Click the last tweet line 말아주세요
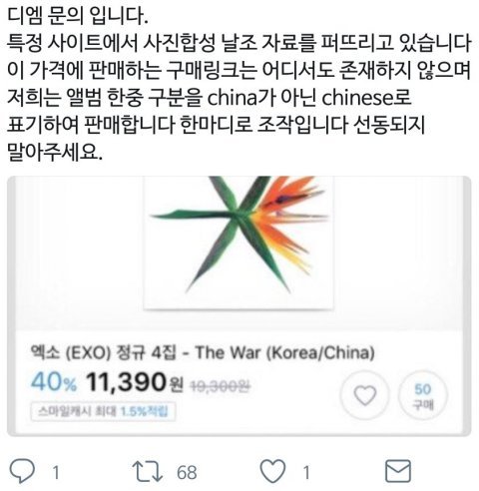 pyautogui.click(x=55, y=152)
